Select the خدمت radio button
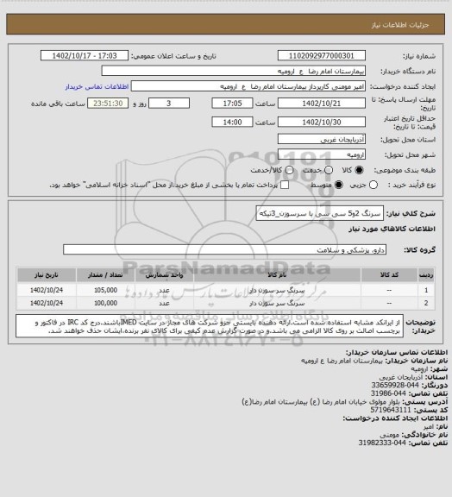This screenshot has width=452, height=497. [329, 170]
